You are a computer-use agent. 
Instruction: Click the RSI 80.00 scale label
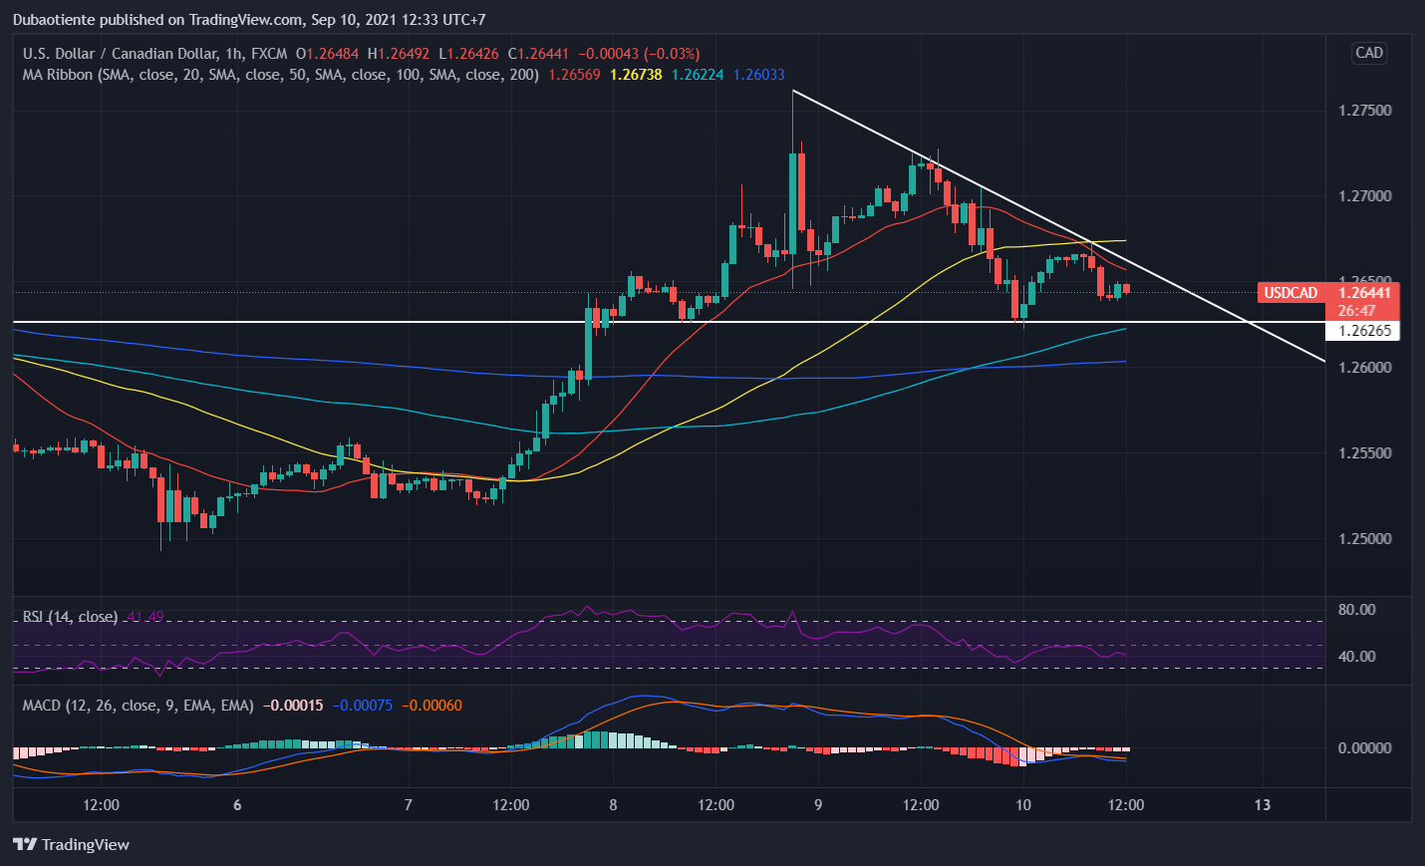[x=1356, y=610]
